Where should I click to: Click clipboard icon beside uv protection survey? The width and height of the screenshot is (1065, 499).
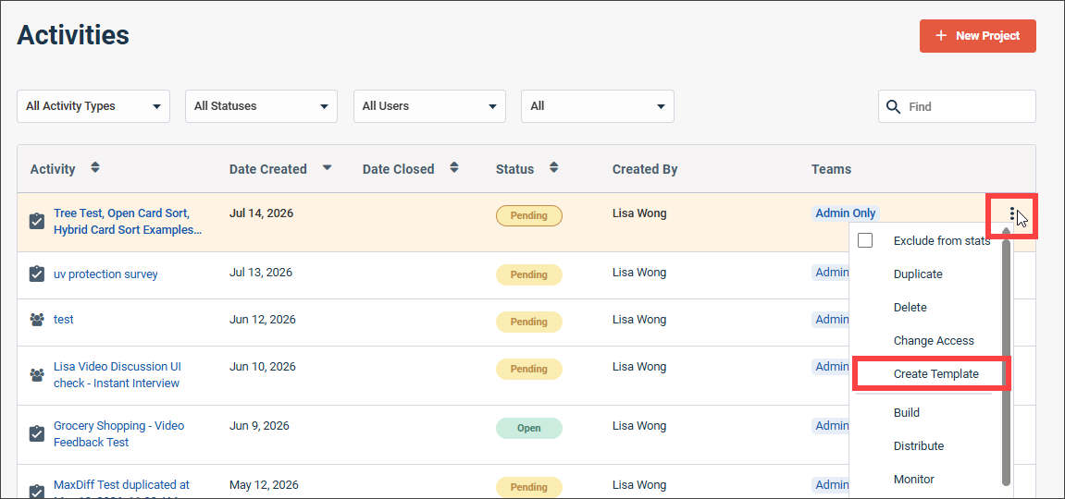pyautogui.click(x=37, y=274)
